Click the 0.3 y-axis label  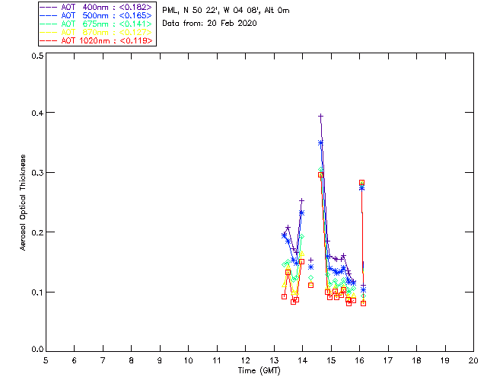coord(37,173)
